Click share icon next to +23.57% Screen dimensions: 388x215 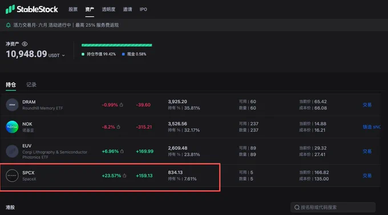[x=124, y=176]
